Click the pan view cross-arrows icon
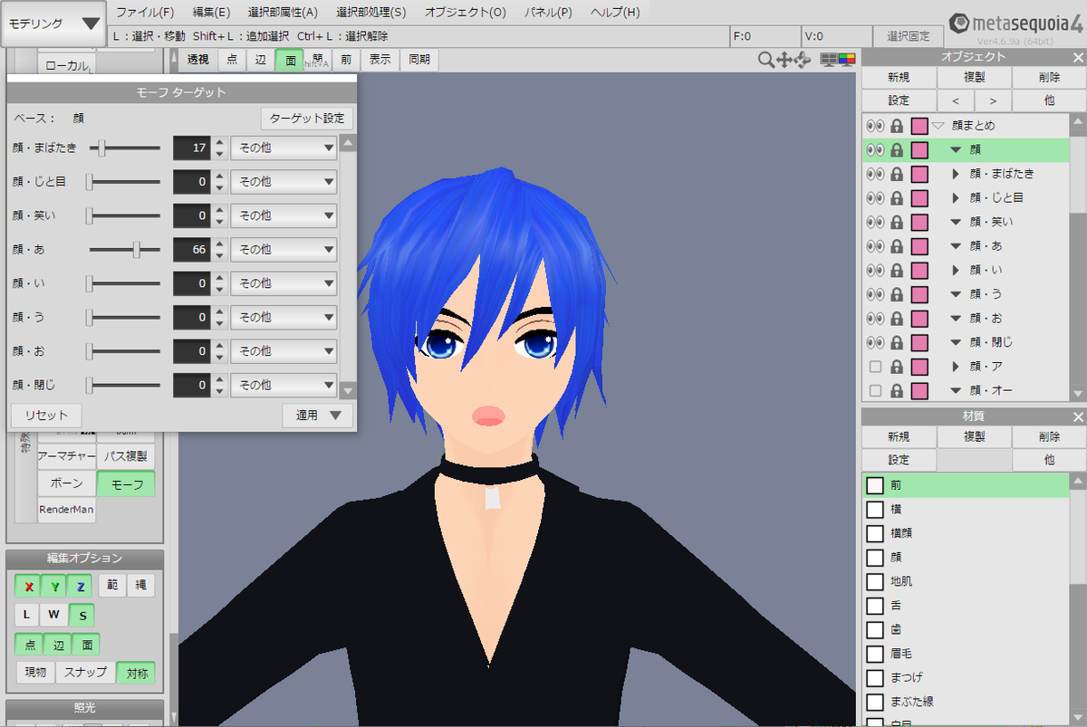This screenshot has height=727, width=1087. click(784, 60)
